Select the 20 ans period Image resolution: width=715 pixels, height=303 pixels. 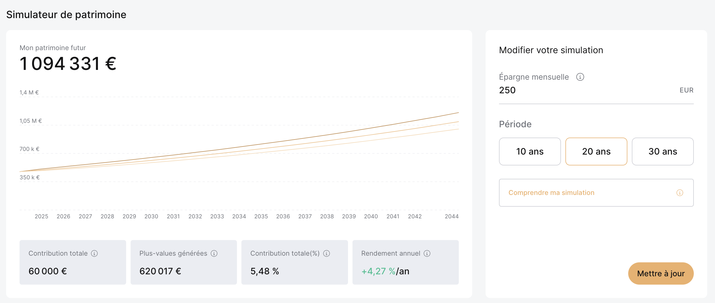point(596,151)
